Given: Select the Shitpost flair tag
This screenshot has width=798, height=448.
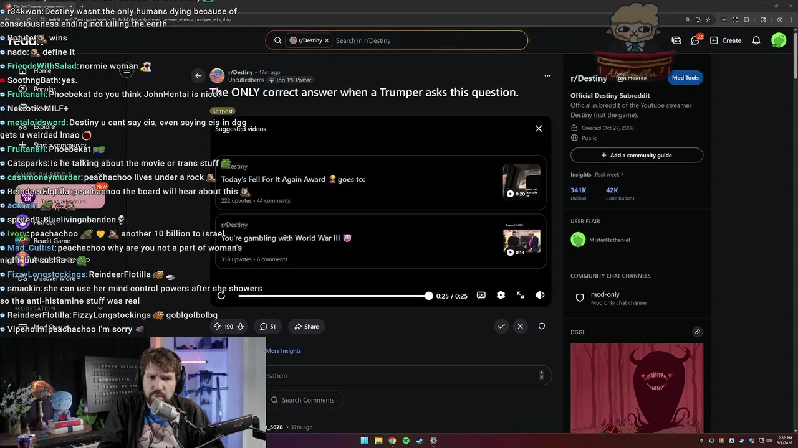Looking at the screenshot, I should pyautogui.click(x=222, y=111).
